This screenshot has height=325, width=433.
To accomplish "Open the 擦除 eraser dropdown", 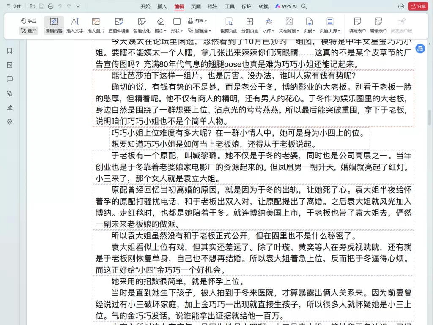I will [x=160, y=25].
